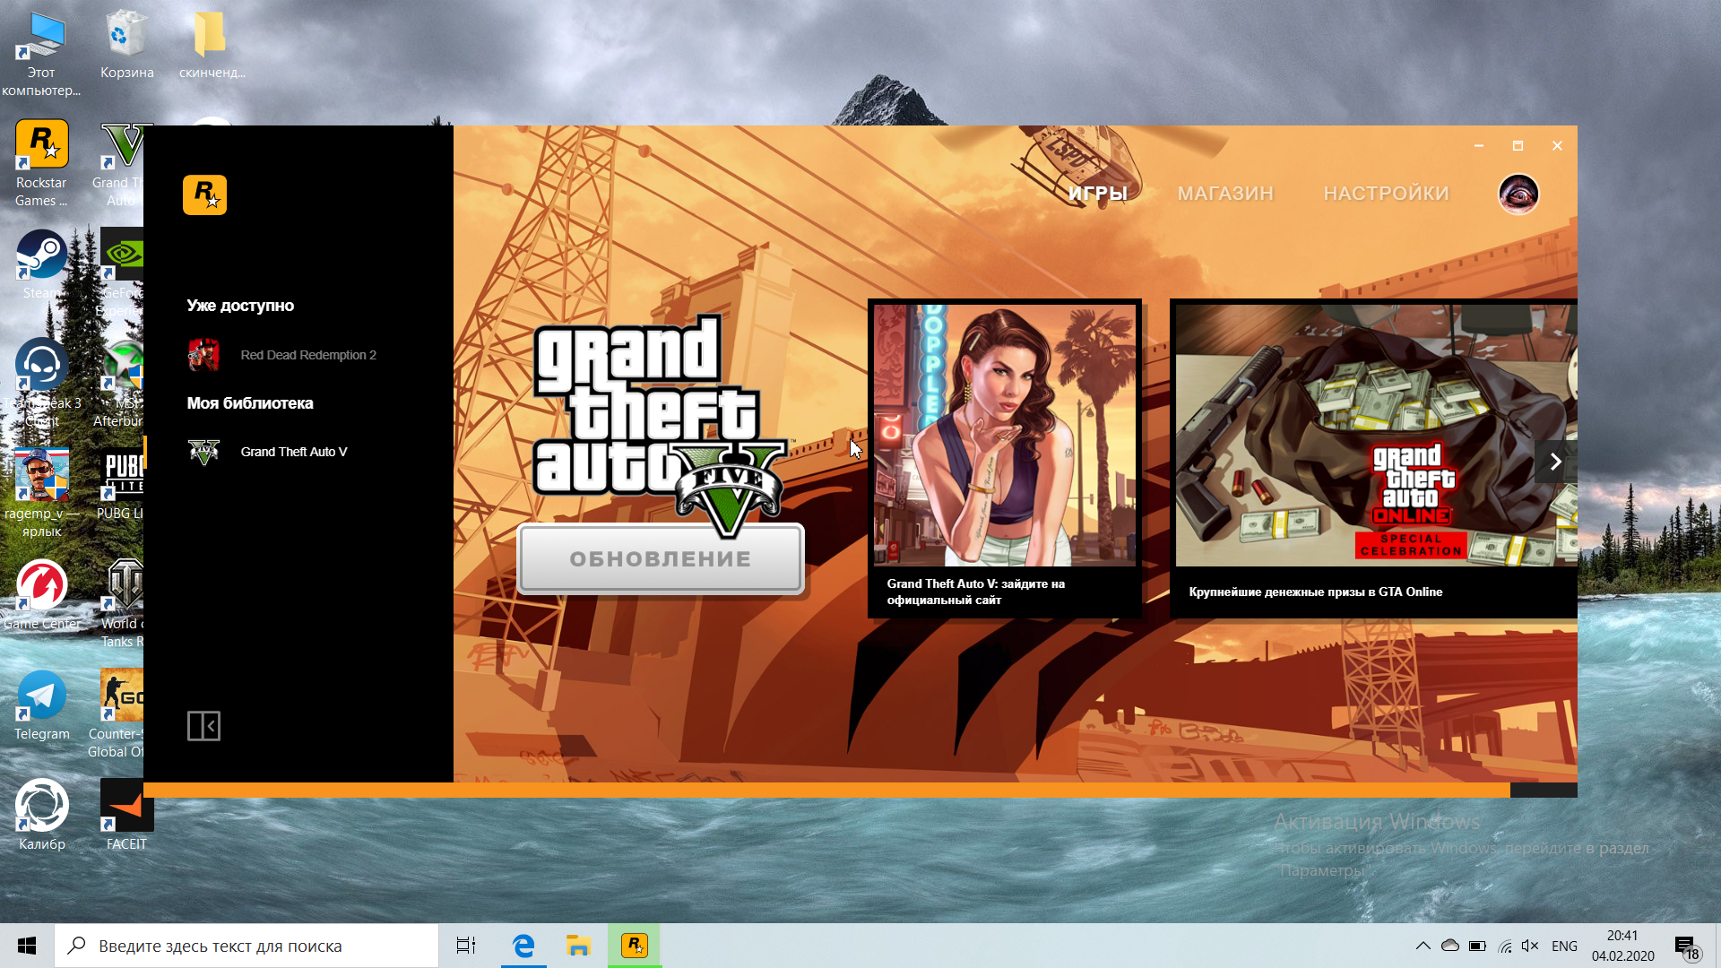The height and width of the screenshot is (968, 1721).
Task: Open the GTA V official site news card
Action: click(1004, 458)
